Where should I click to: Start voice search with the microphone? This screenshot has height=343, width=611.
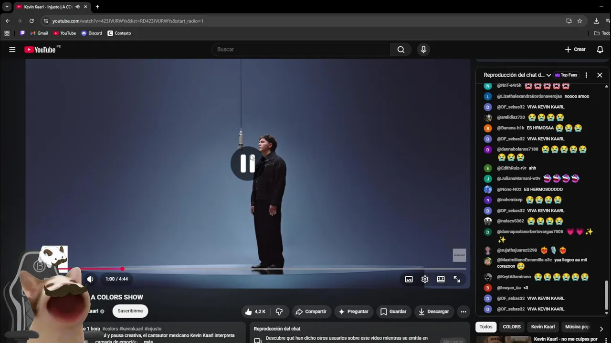pos(423,50)
